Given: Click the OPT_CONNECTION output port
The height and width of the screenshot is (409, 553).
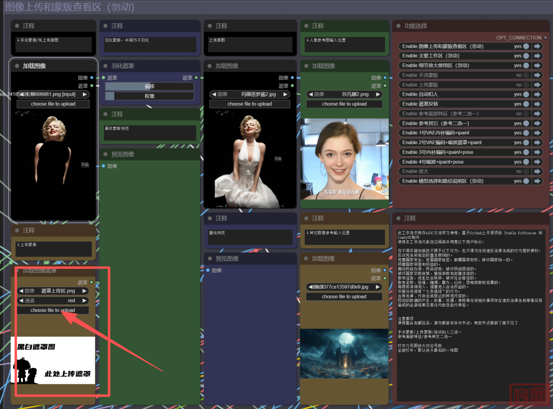Looking at the screenshot, I should (x=545, y=37).
